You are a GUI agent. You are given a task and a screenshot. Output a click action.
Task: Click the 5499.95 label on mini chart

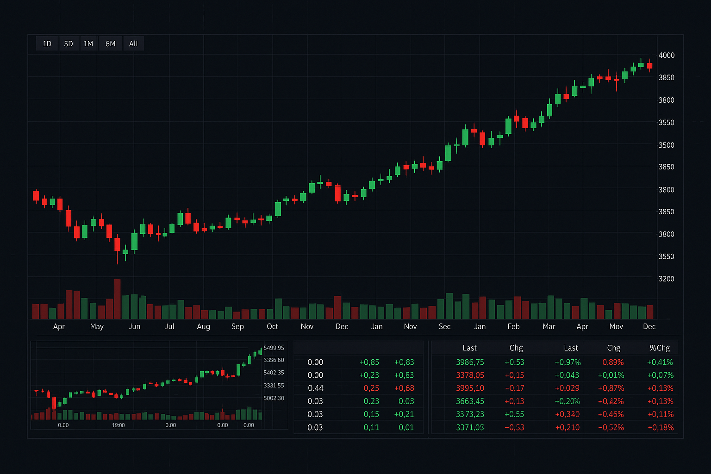coord(274,348)
